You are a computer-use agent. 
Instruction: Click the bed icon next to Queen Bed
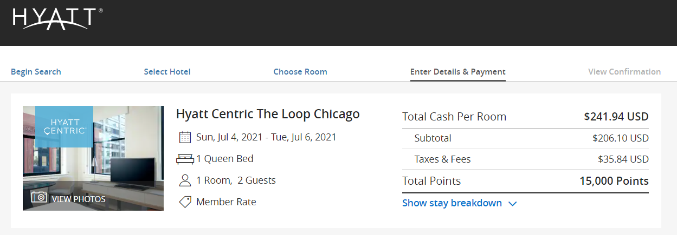point(185,159)
